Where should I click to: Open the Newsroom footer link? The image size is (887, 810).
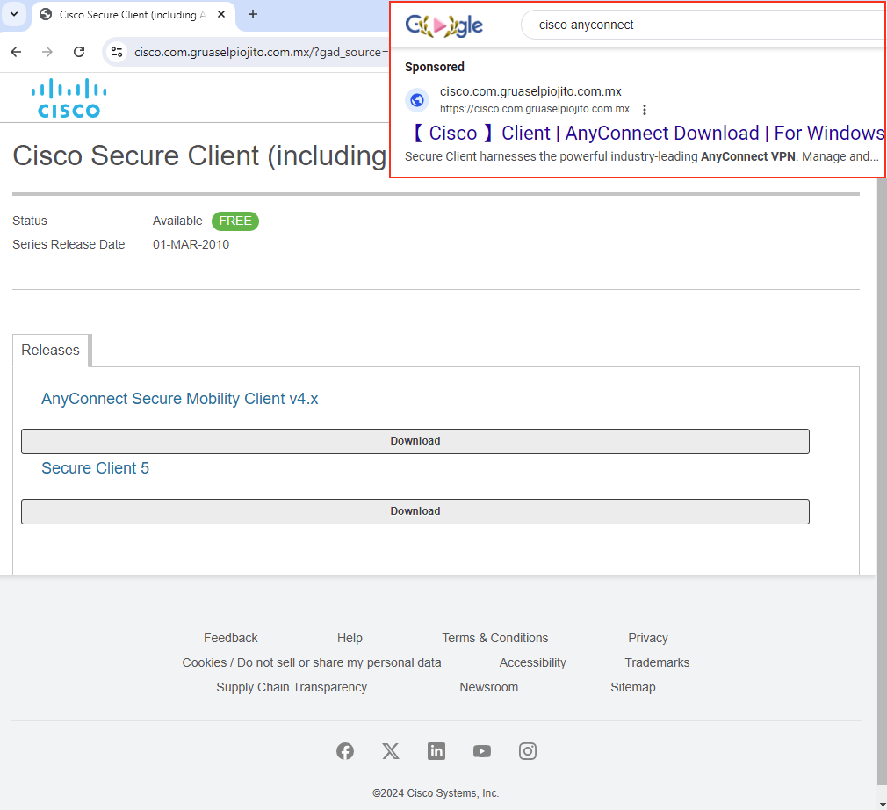pyautogui.click(x=489, y=687)
